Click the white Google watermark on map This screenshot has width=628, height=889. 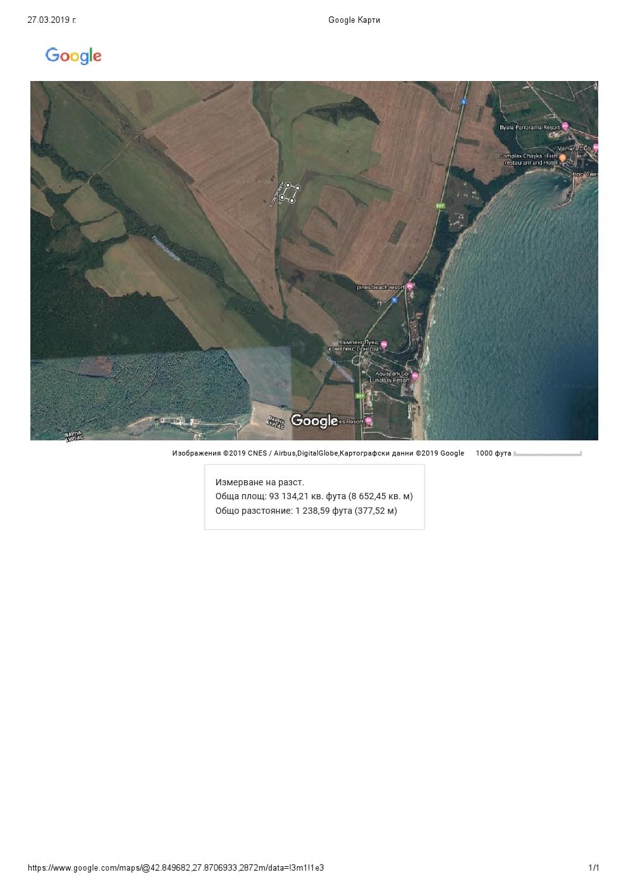pyautogui.click(x=314, y=421)
